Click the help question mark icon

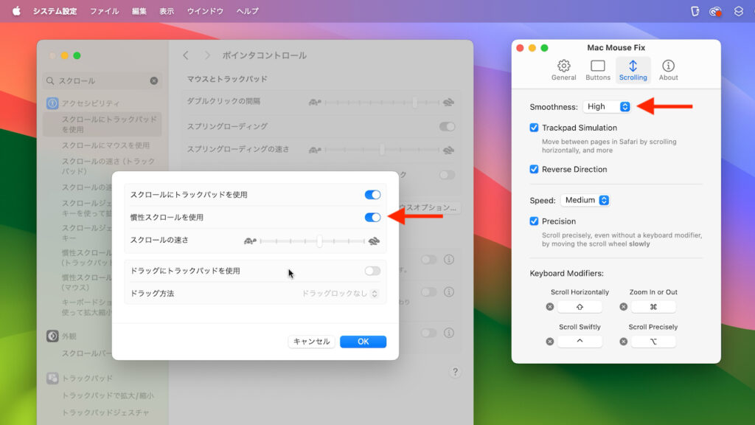455,372
